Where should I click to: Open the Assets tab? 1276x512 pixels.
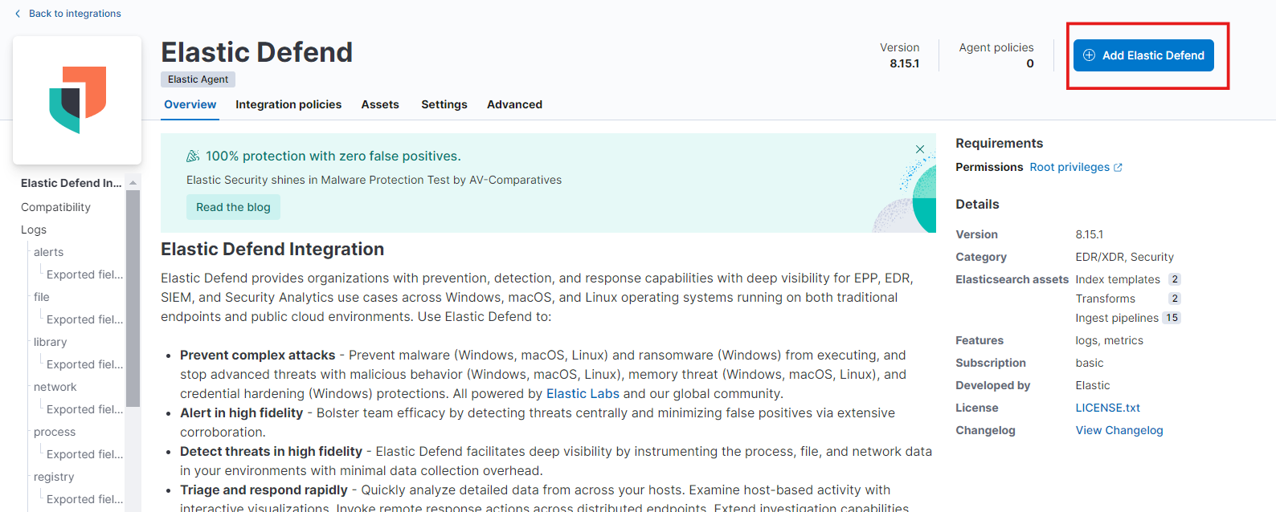coord(380,104)
